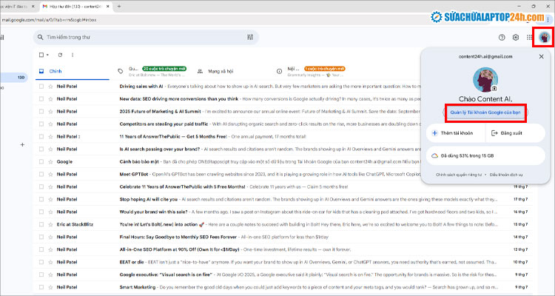Star the 'Driving sales with AI' email
The width and height of the screenshot is (555, 296).
click(50, 87)
